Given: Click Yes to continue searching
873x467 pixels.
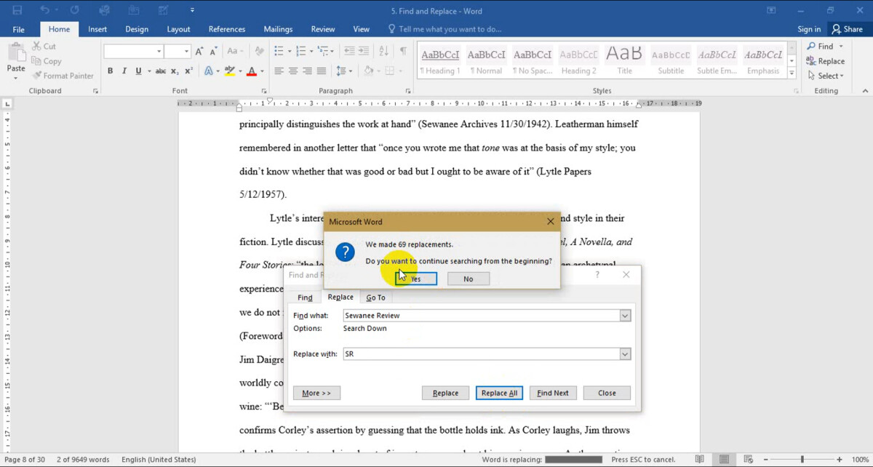Looking at the screenshot, I should click(416, 279).
